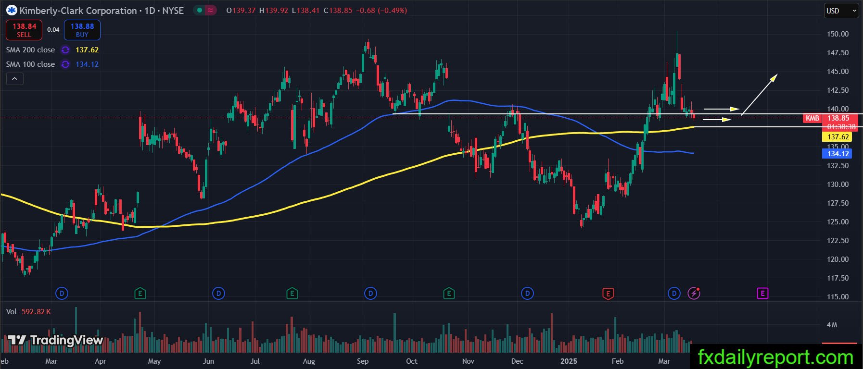Image resolution: width=863 pixels, height=369 pixels.
Task: Click the 147.50 price axis label
Action: coord(838,53)
